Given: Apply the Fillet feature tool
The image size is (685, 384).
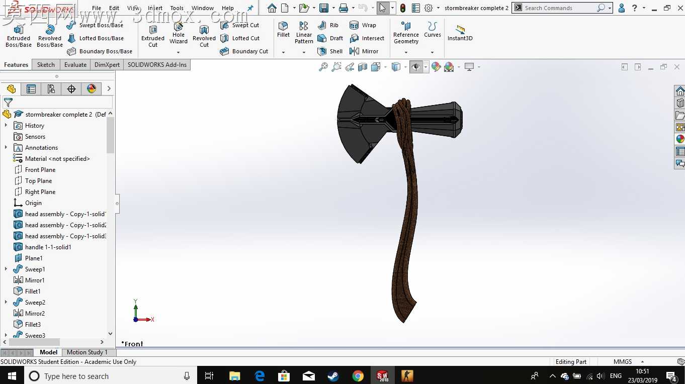Looking at the screenshot, I should [284, 30].
